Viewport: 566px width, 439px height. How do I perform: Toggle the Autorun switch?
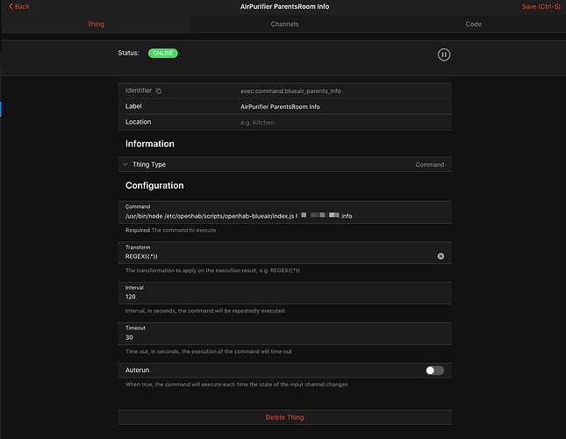(x=434, y=371)
